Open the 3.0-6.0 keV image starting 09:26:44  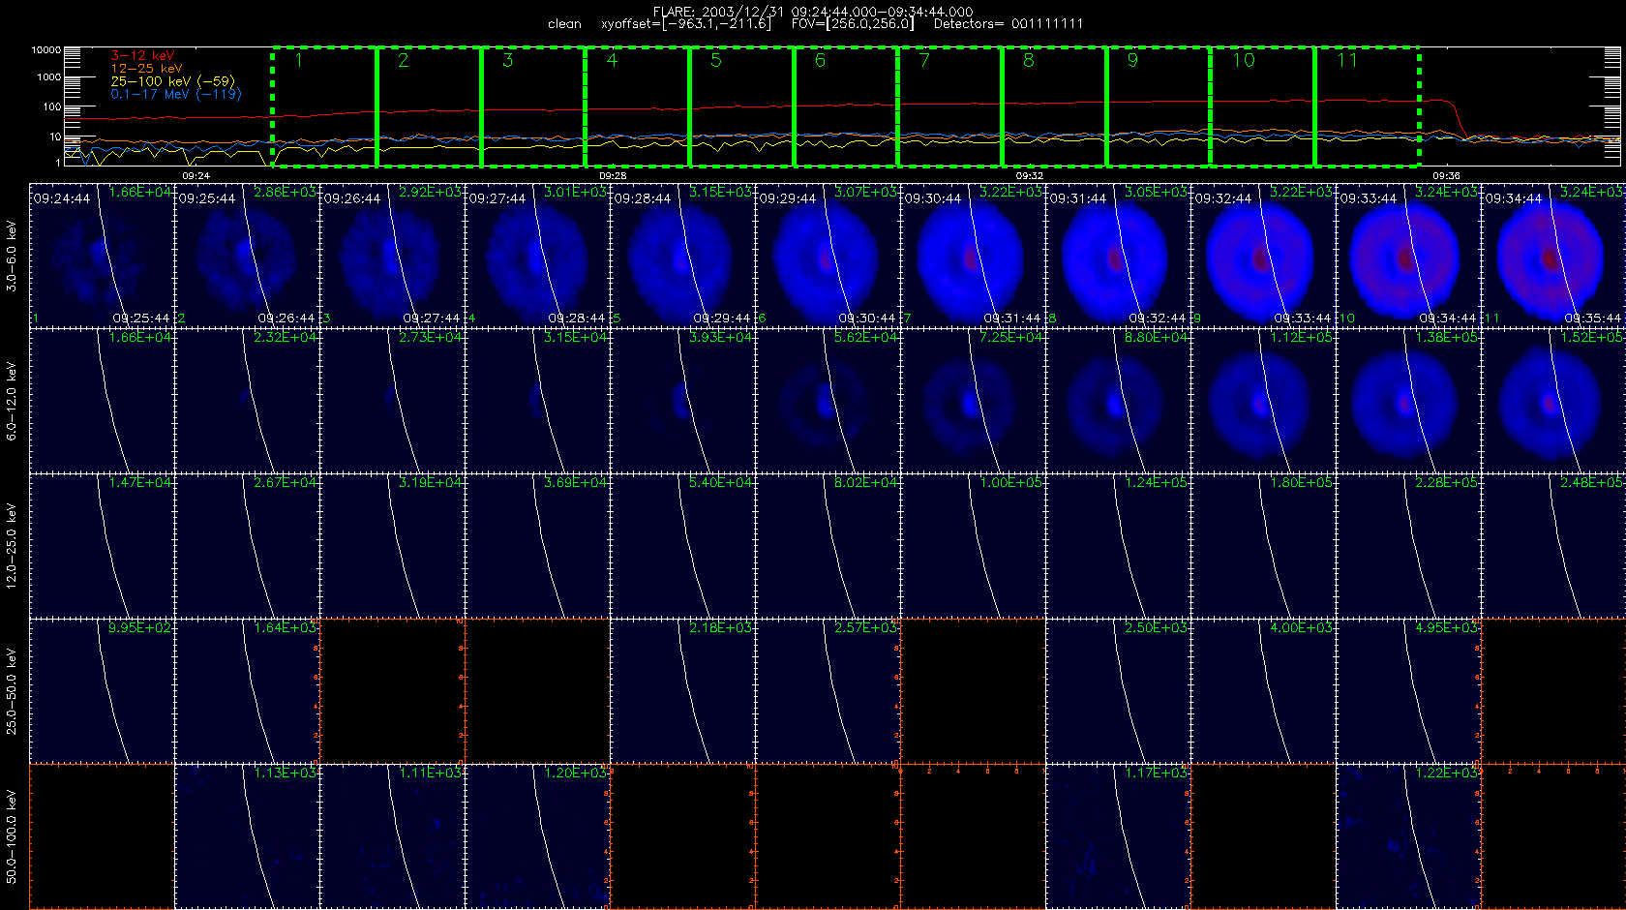point(392,256)
